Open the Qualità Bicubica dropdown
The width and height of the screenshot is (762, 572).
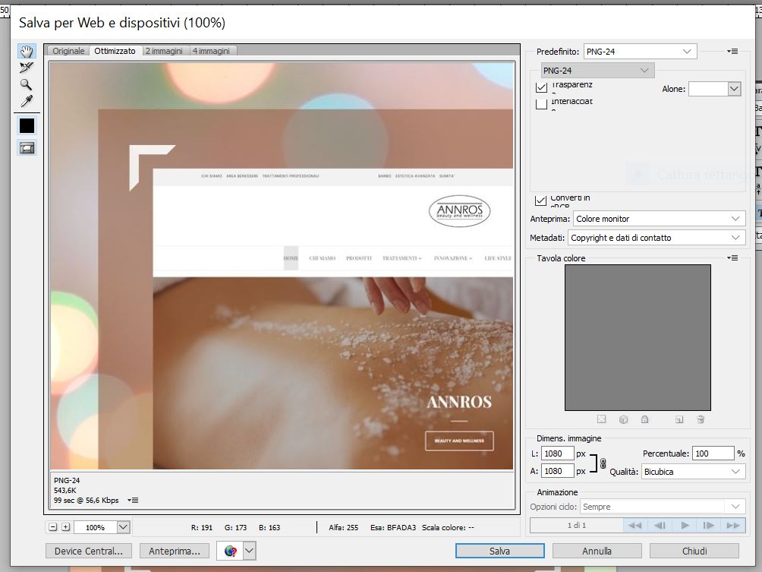tap(694, 472)
